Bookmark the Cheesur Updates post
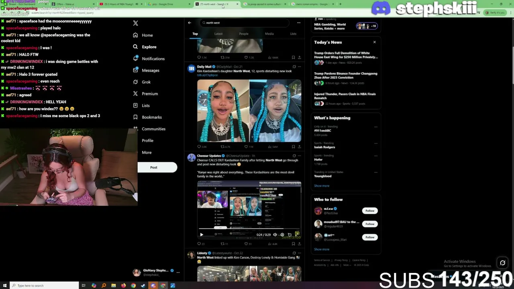 293,244
